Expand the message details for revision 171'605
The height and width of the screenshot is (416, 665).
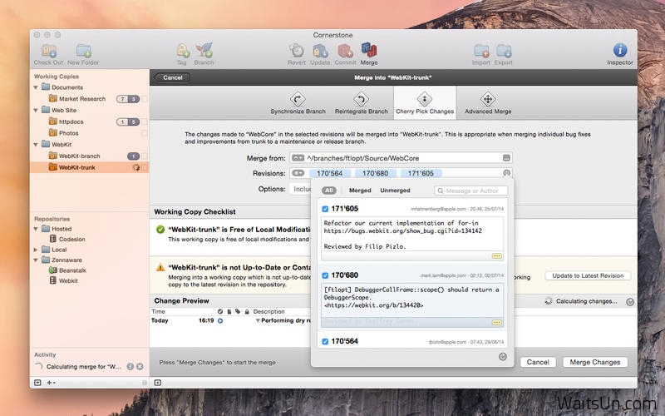[x=496, y=256]
